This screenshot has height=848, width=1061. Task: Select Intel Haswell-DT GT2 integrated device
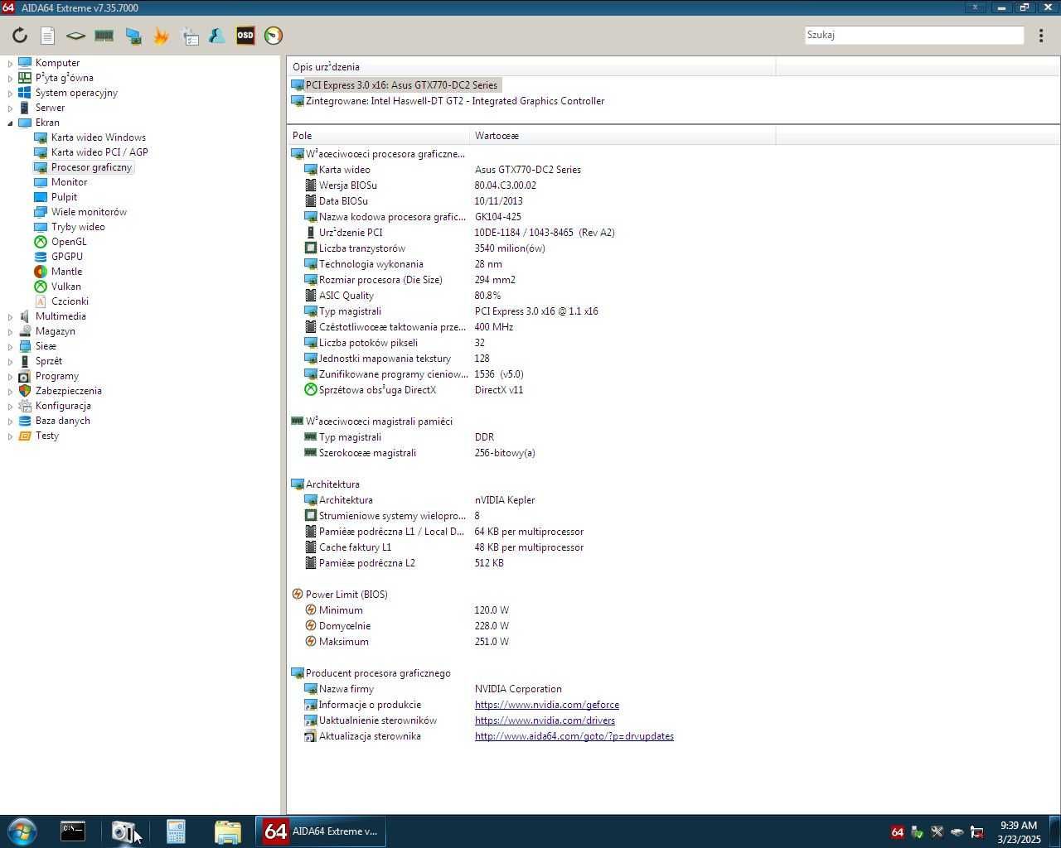(x=455, y=101)
